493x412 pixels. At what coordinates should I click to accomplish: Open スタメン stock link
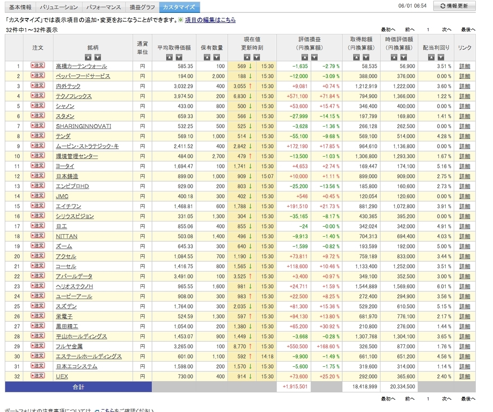(65, 116)
